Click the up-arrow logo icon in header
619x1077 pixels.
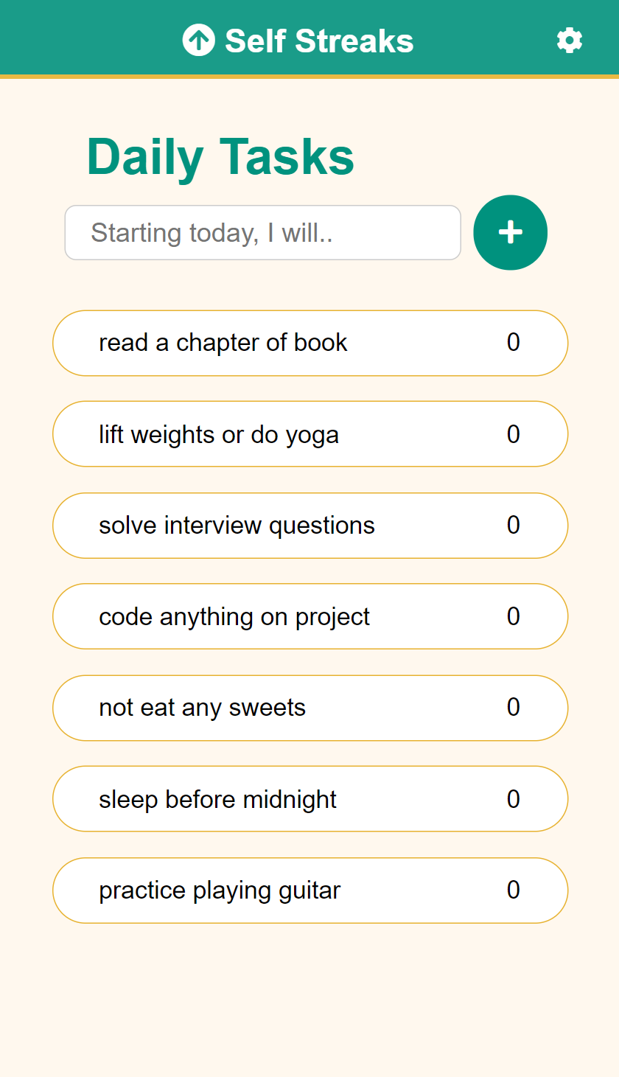click(198, 41)
